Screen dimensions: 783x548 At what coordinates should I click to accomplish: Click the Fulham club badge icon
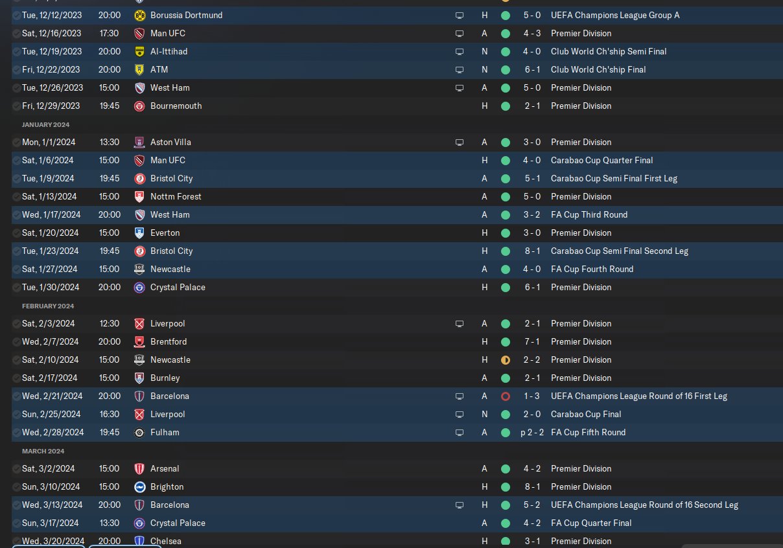point(139,432)
